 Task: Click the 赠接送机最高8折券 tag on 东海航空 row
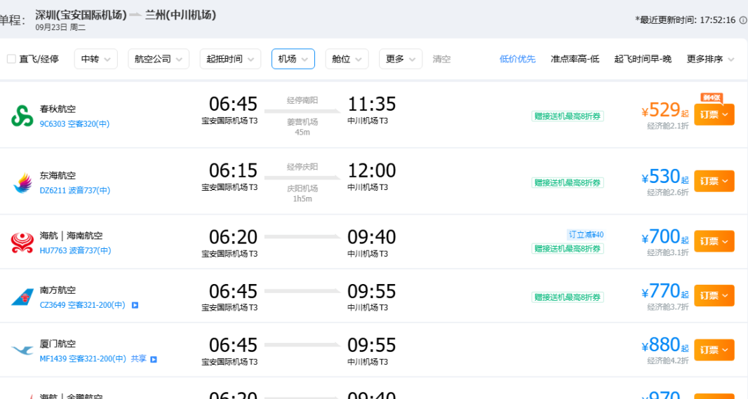pyautogui.click(x=568, y=182)
